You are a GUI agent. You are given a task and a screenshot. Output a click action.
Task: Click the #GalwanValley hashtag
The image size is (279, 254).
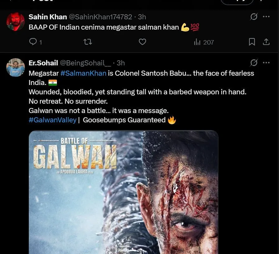pyautogui.click(x=53, y=120)
